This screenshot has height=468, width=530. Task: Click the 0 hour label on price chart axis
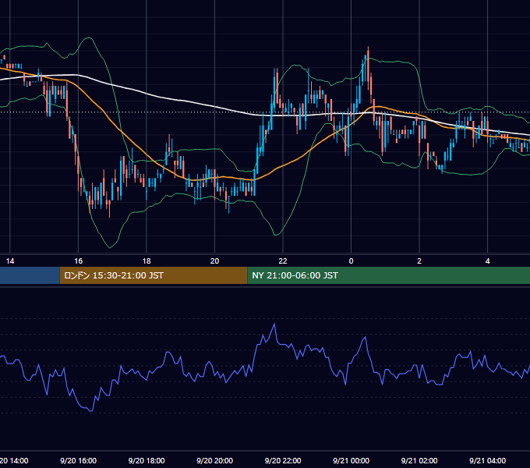(x=352, y=261)
